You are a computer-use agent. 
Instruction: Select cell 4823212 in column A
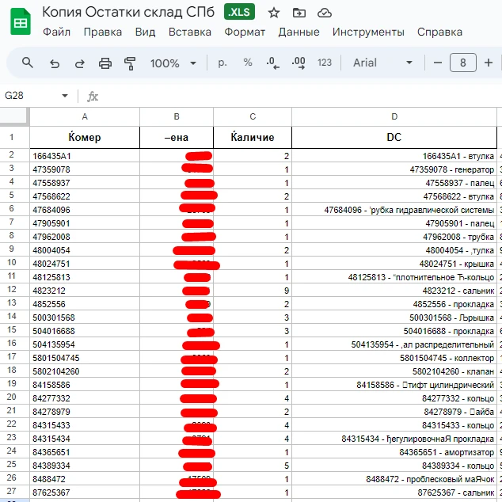(85, 290)
